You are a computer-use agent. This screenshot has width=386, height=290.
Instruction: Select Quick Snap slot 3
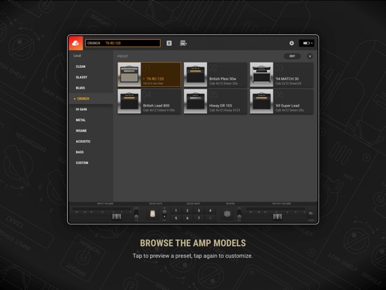pyautogui.click(x=199, y=211)
